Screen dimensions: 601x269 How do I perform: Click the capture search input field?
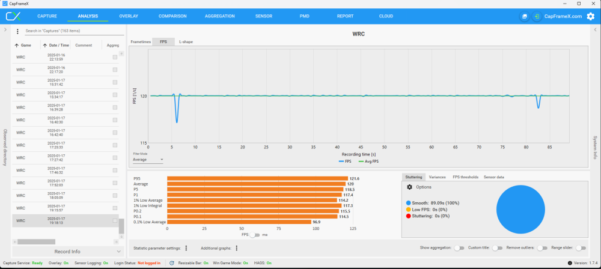(72, 31)
